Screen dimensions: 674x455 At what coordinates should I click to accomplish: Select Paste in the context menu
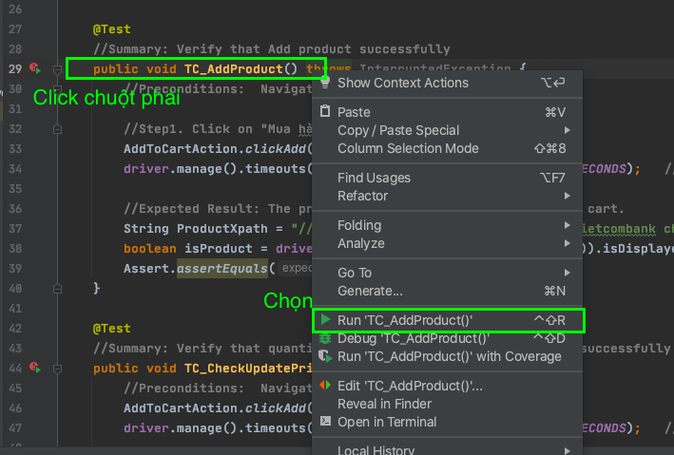(x=447, y=112)
